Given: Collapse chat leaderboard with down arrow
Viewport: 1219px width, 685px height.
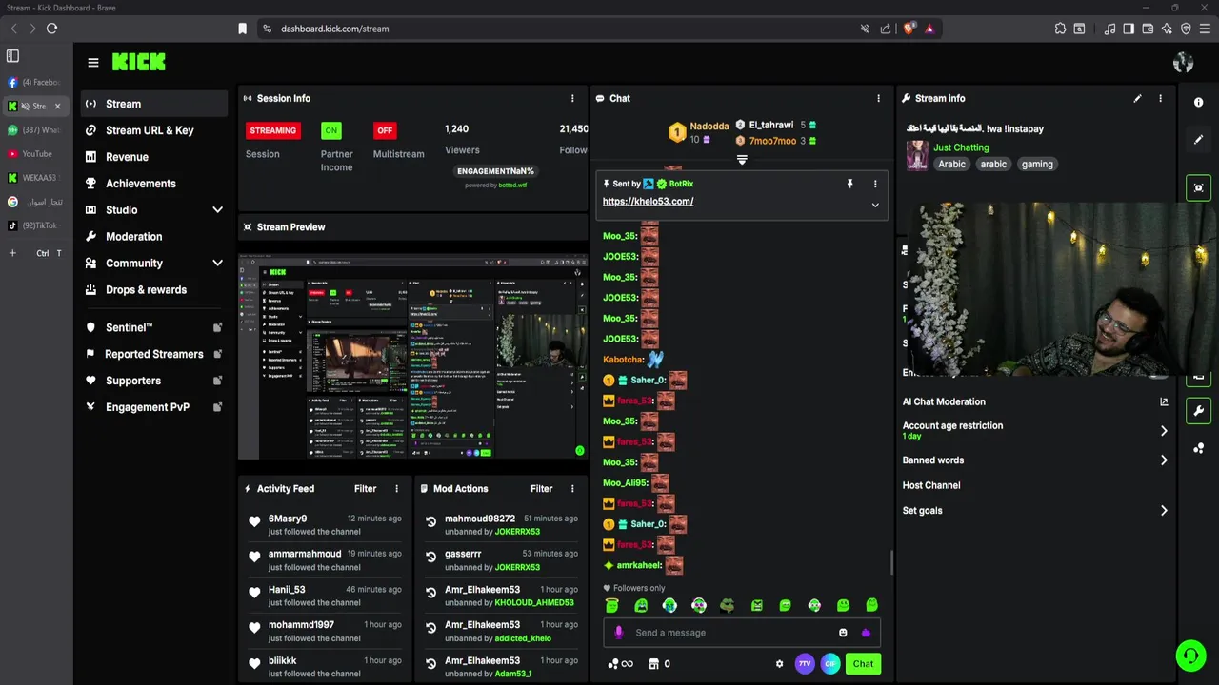Looking at the screenshot, I should point(742,160).
